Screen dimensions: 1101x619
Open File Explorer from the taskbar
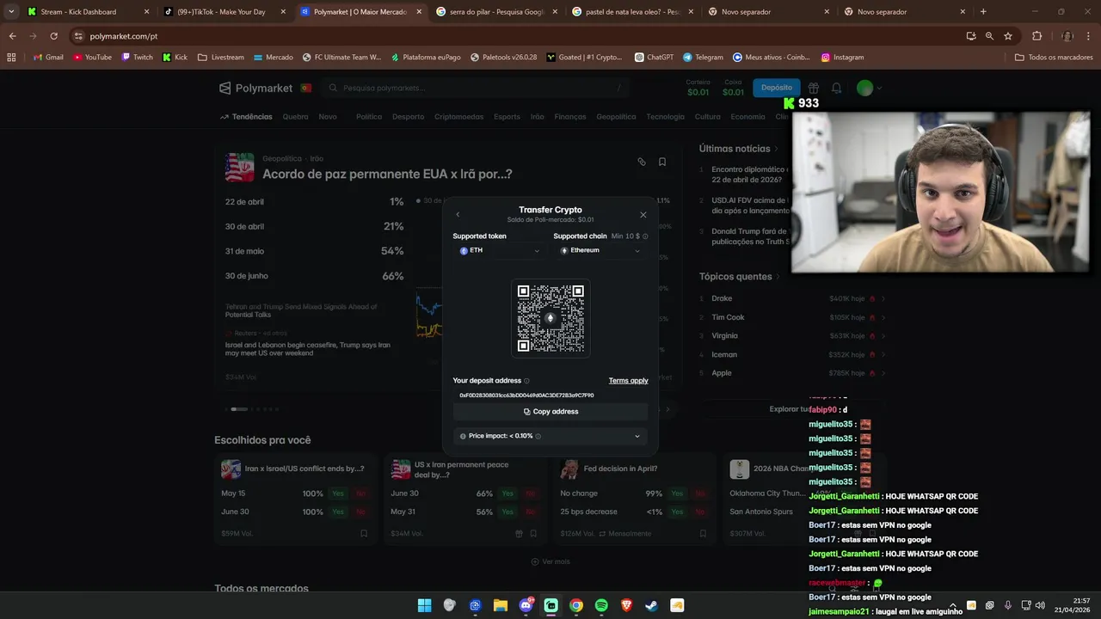coord(500,605)
